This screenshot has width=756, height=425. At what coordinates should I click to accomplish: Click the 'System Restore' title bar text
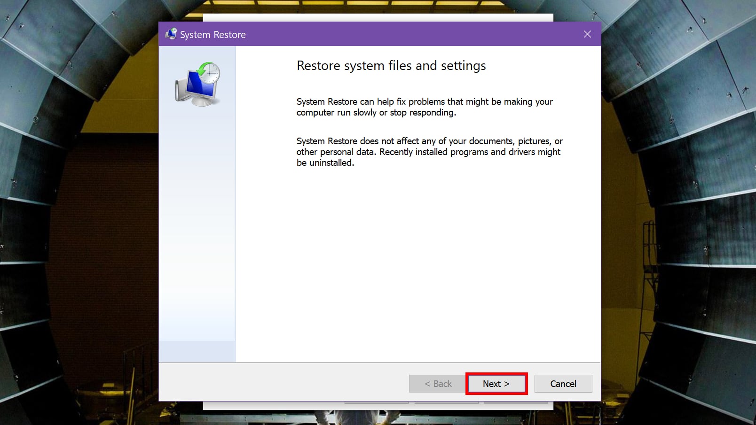pyautogui.click(x=213, y=35)
